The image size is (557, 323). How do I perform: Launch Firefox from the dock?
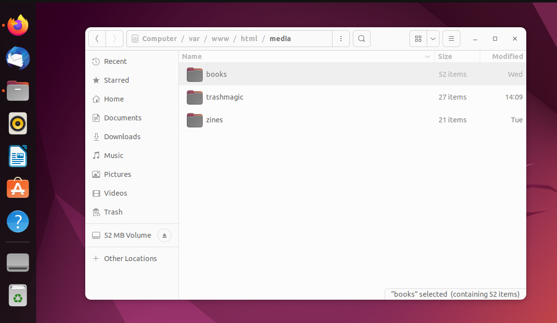[18, 25]
